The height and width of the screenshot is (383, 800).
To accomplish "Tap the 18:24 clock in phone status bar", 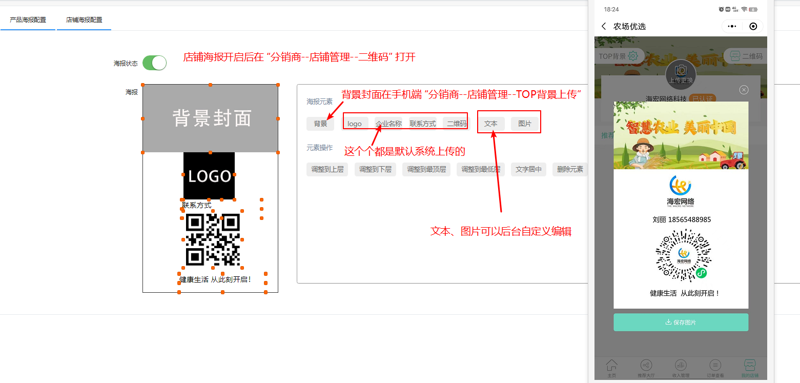I will [x=611, y=9].
